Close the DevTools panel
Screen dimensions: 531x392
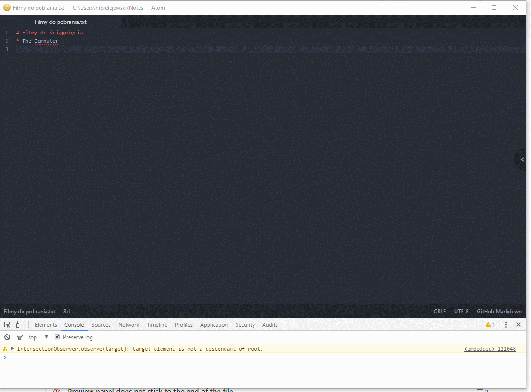pos(519,325)
